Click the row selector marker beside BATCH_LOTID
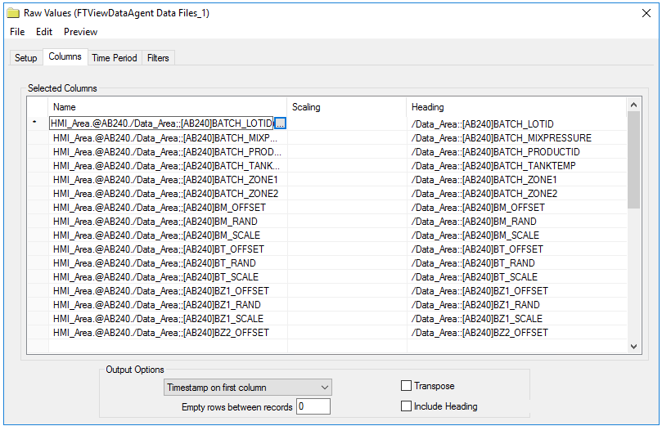The height and width of the screenshot is (426, 662). (34, 123)
